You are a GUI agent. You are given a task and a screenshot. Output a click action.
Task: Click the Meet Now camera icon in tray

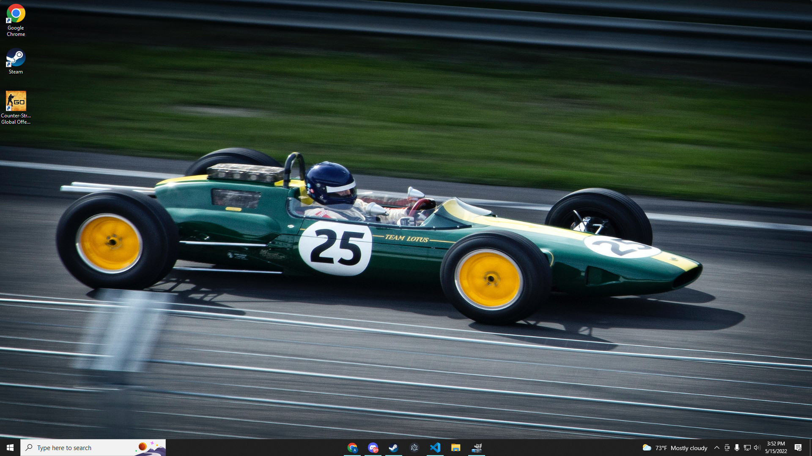click(x=727, y=448)
